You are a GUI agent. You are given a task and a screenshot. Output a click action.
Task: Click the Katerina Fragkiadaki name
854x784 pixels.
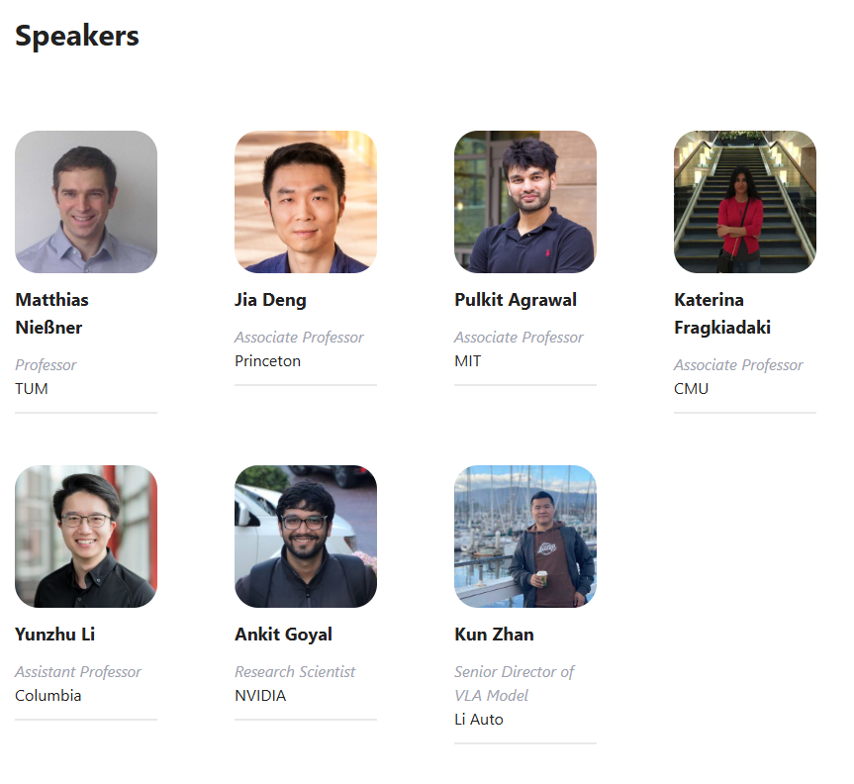[x=722, y=313]
